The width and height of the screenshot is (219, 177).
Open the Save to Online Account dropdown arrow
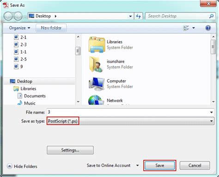coord(137,165)
